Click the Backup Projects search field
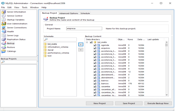Image resolution: width=176 pixels, height=111 pixels. [x=19, y=62]
